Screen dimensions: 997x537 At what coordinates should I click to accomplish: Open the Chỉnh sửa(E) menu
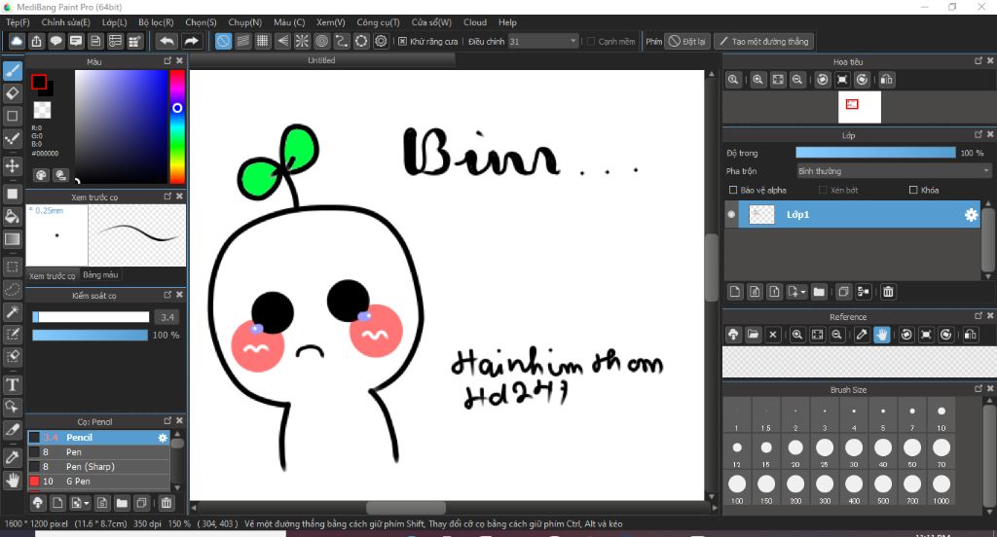[x=65, y=22]
